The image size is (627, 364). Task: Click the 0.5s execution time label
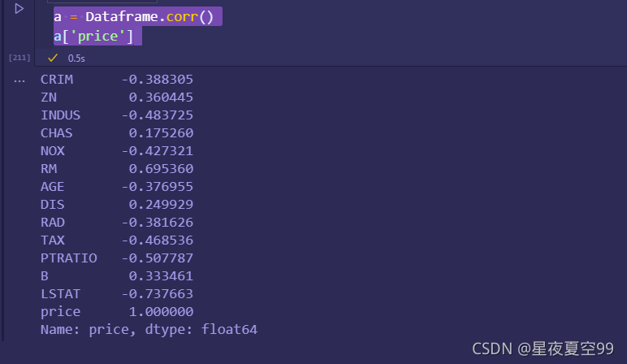point(76,58)
